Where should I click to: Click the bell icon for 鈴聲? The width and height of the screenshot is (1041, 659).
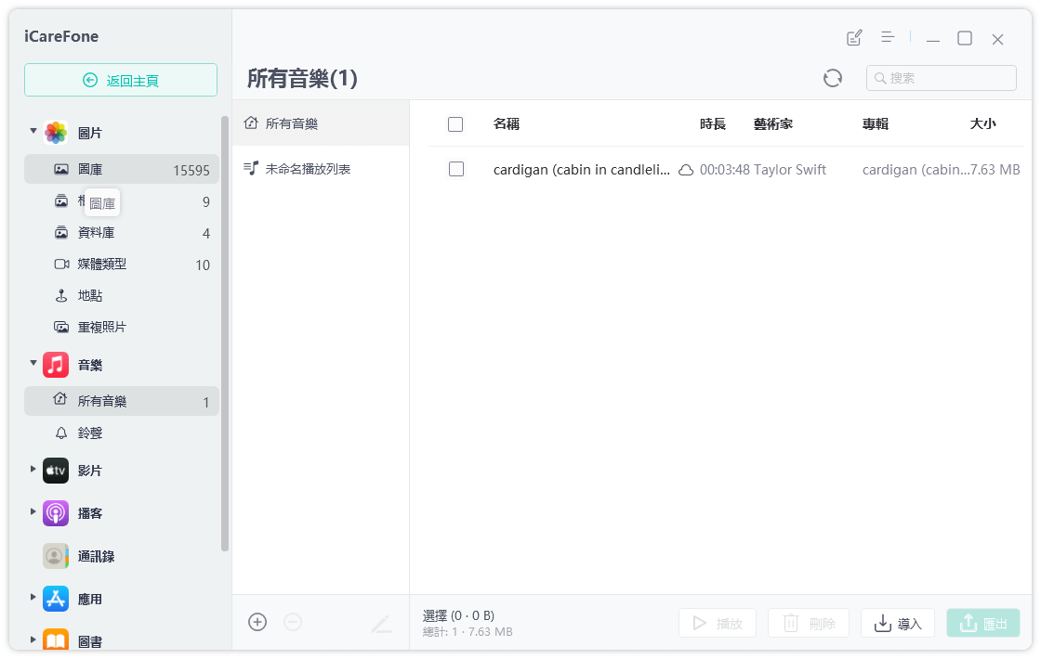click(x=61, y=433)
